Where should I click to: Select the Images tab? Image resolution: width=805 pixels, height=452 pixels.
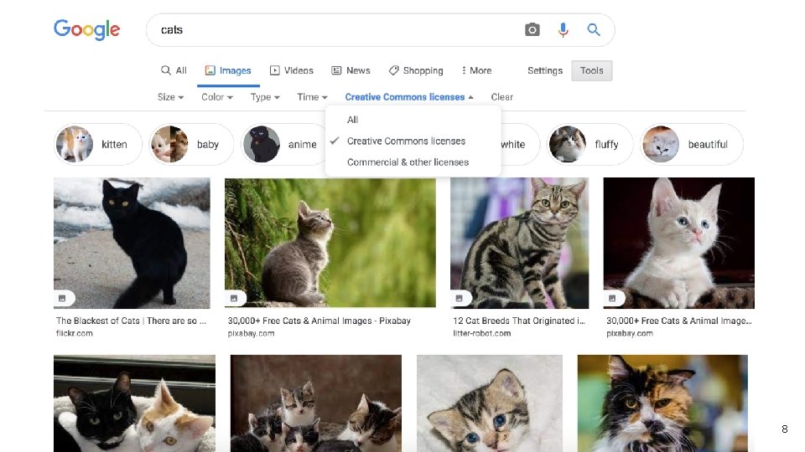(x=228, y=70)
